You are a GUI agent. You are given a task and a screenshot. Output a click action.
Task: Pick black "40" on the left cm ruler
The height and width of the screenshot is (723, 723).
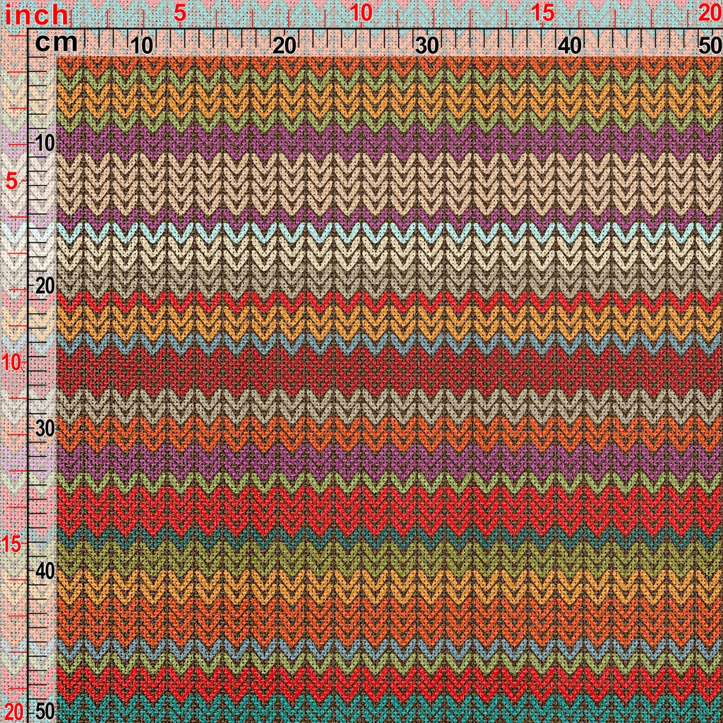(44, 572)
